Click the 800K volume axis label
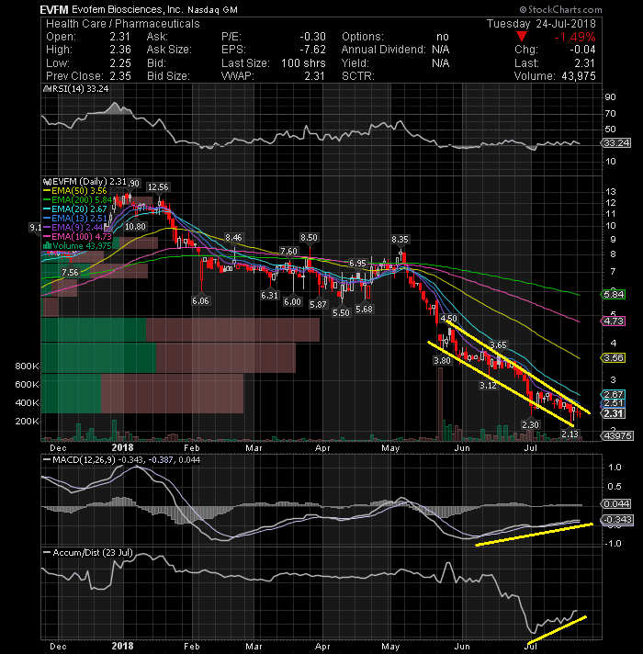643x654 pixels. [27, 366]
